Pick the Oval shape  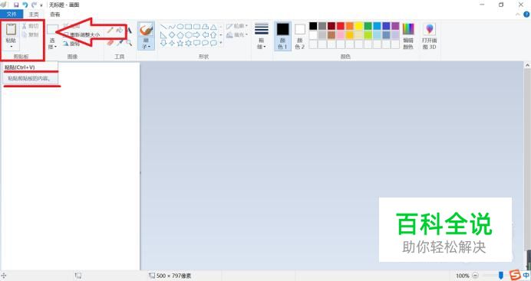point(180,27)
